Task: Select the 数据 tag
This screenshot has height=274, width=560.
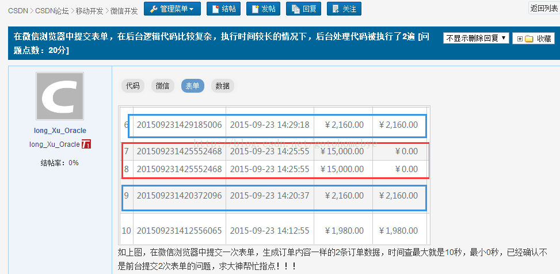Action: point(223,86)
